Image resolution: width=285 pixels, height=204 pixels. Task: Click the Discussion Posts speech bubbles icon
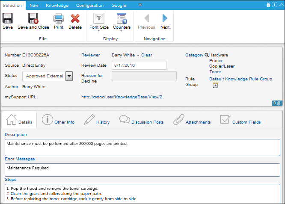(x=125, y=119)
